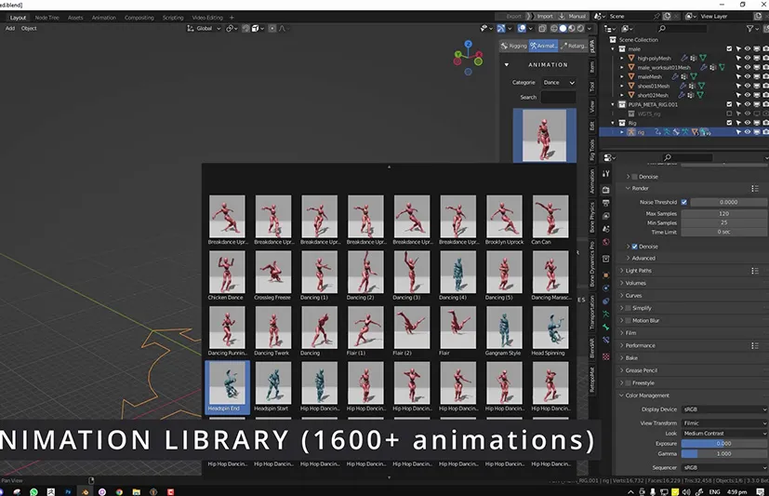Open the snapping magnet icon
Viewport: 769px width, 496px height.
click(245, 29)
